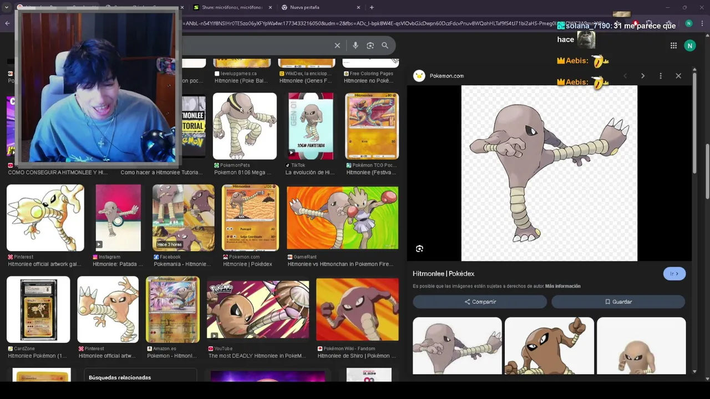Click Pokemon.com favicon in preview panel header

(x=419, y=76)
